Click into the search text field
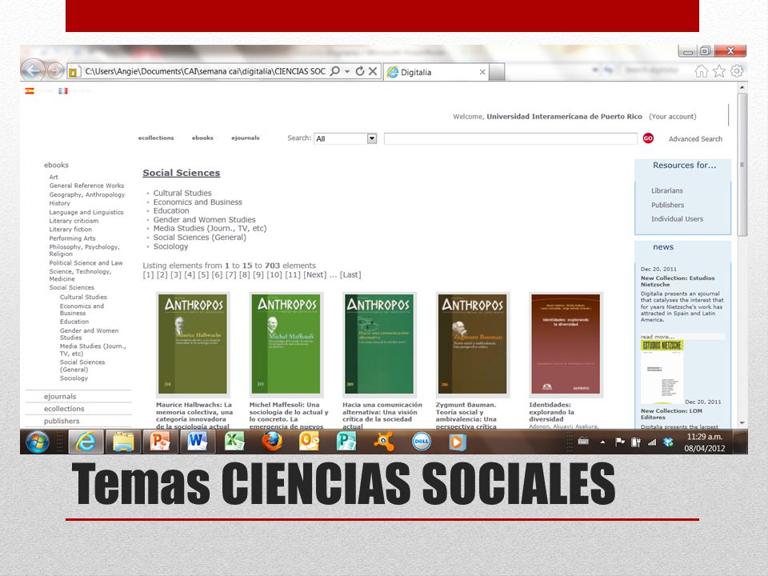 (x=510, y=138)
